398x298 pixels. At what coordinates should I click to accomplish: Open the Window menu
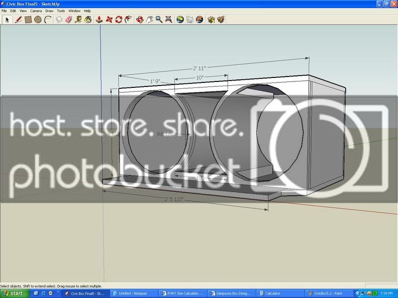tap(74, 11)
